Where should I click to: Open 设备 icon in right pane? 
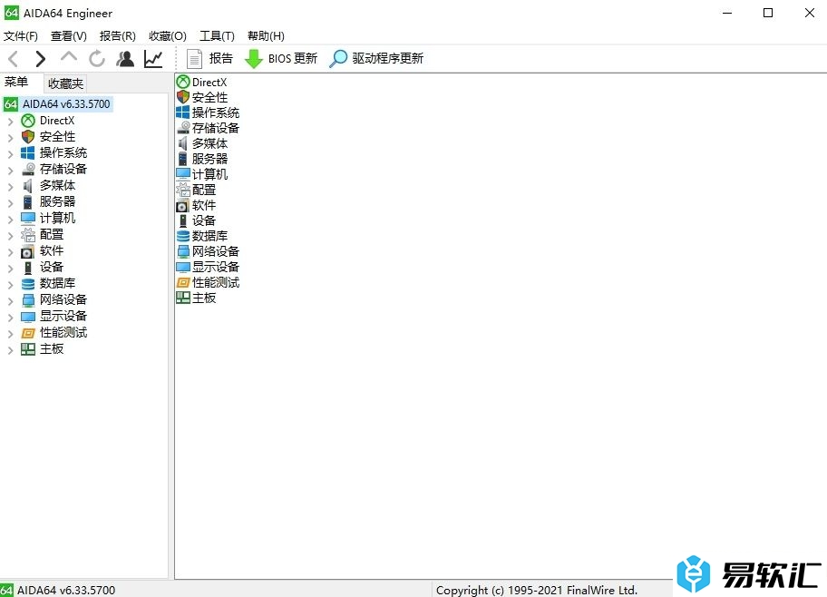tap(183, 220)
